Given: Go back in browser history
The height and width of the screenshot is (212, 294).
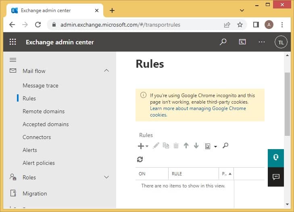Looking at the screenshot, I should coord(12,25).
